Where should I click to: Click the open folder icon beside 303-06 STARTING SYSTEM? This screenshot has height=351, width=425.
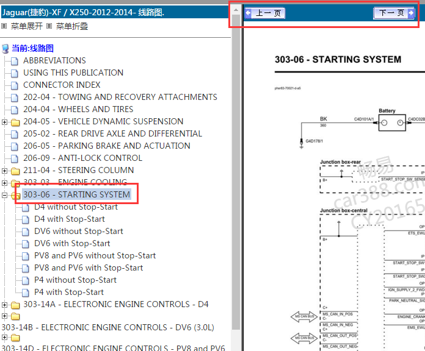[16, 196]
